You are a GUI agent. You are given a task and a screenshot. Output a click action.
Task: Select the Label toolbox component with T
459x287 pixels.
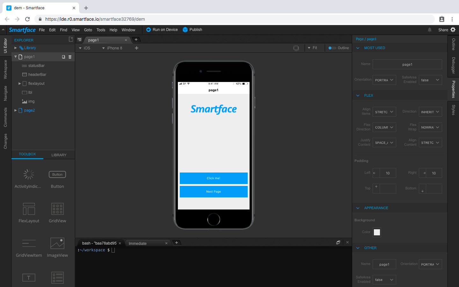coord(29,277)
